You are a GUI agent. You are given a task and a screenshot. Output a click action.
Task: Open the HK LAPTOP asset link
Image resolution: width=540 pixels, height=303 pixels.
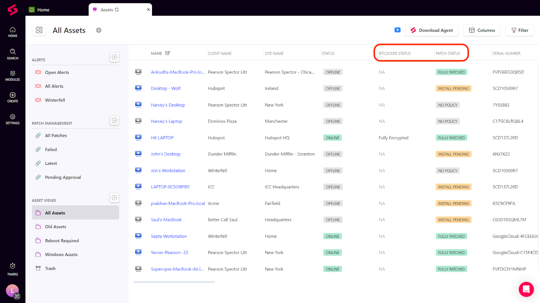tap(162, 138)
